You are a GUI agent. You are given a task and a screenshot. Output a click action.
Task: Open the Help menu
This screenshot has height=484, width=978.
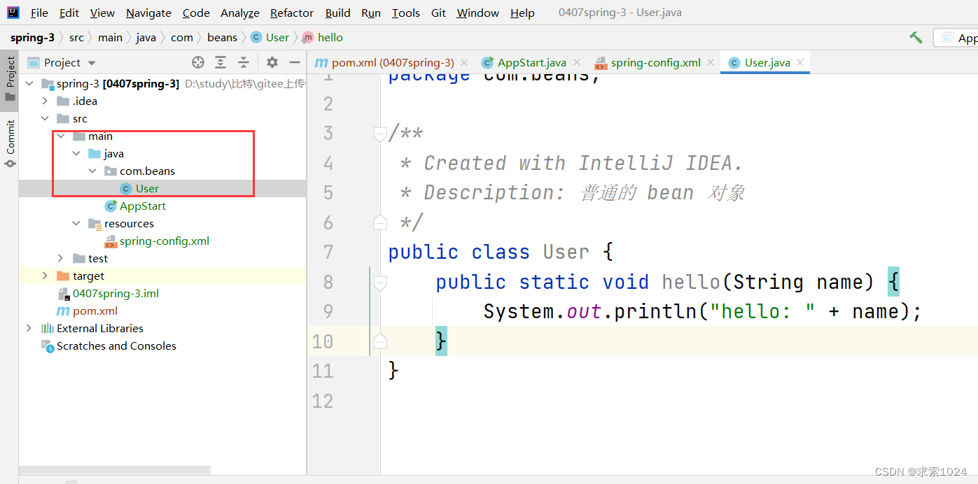click(x=522, y=13)
